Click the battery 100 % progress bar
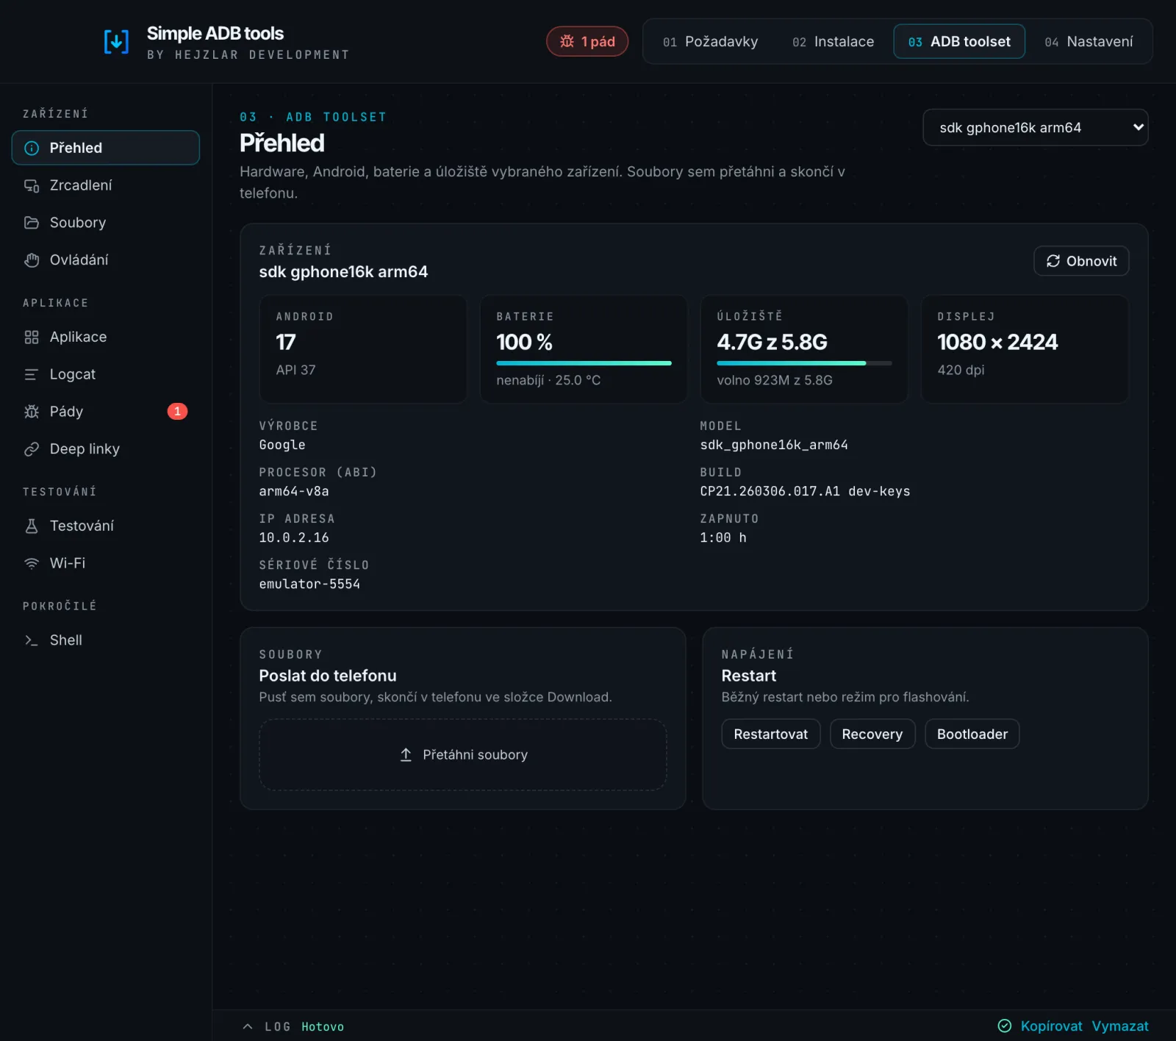1176x1041 pixels. click(584, 363)
